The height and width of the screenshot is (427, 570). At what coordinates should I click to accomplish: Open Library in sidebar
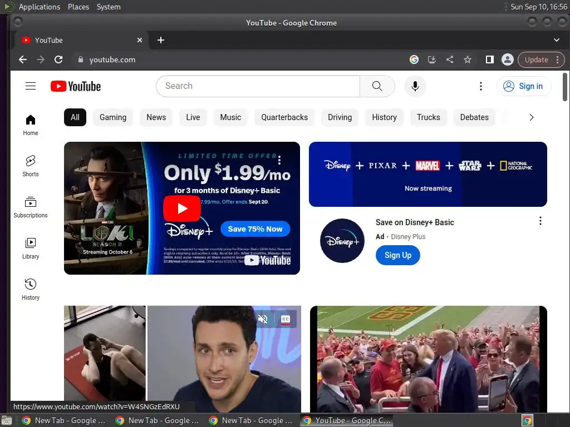pyautogui.click(x=31, y=248)
